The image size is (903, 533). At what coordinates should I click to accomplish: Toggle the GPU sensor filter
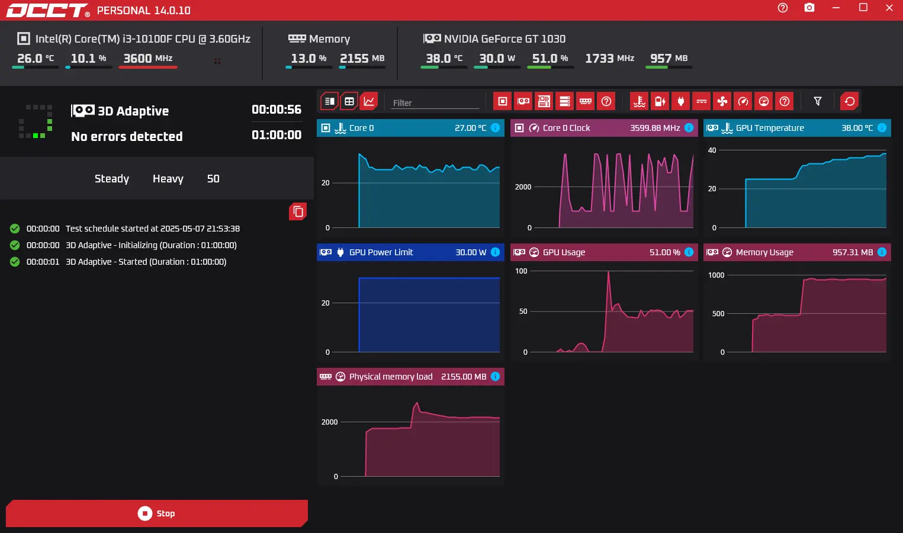[523, 101]
